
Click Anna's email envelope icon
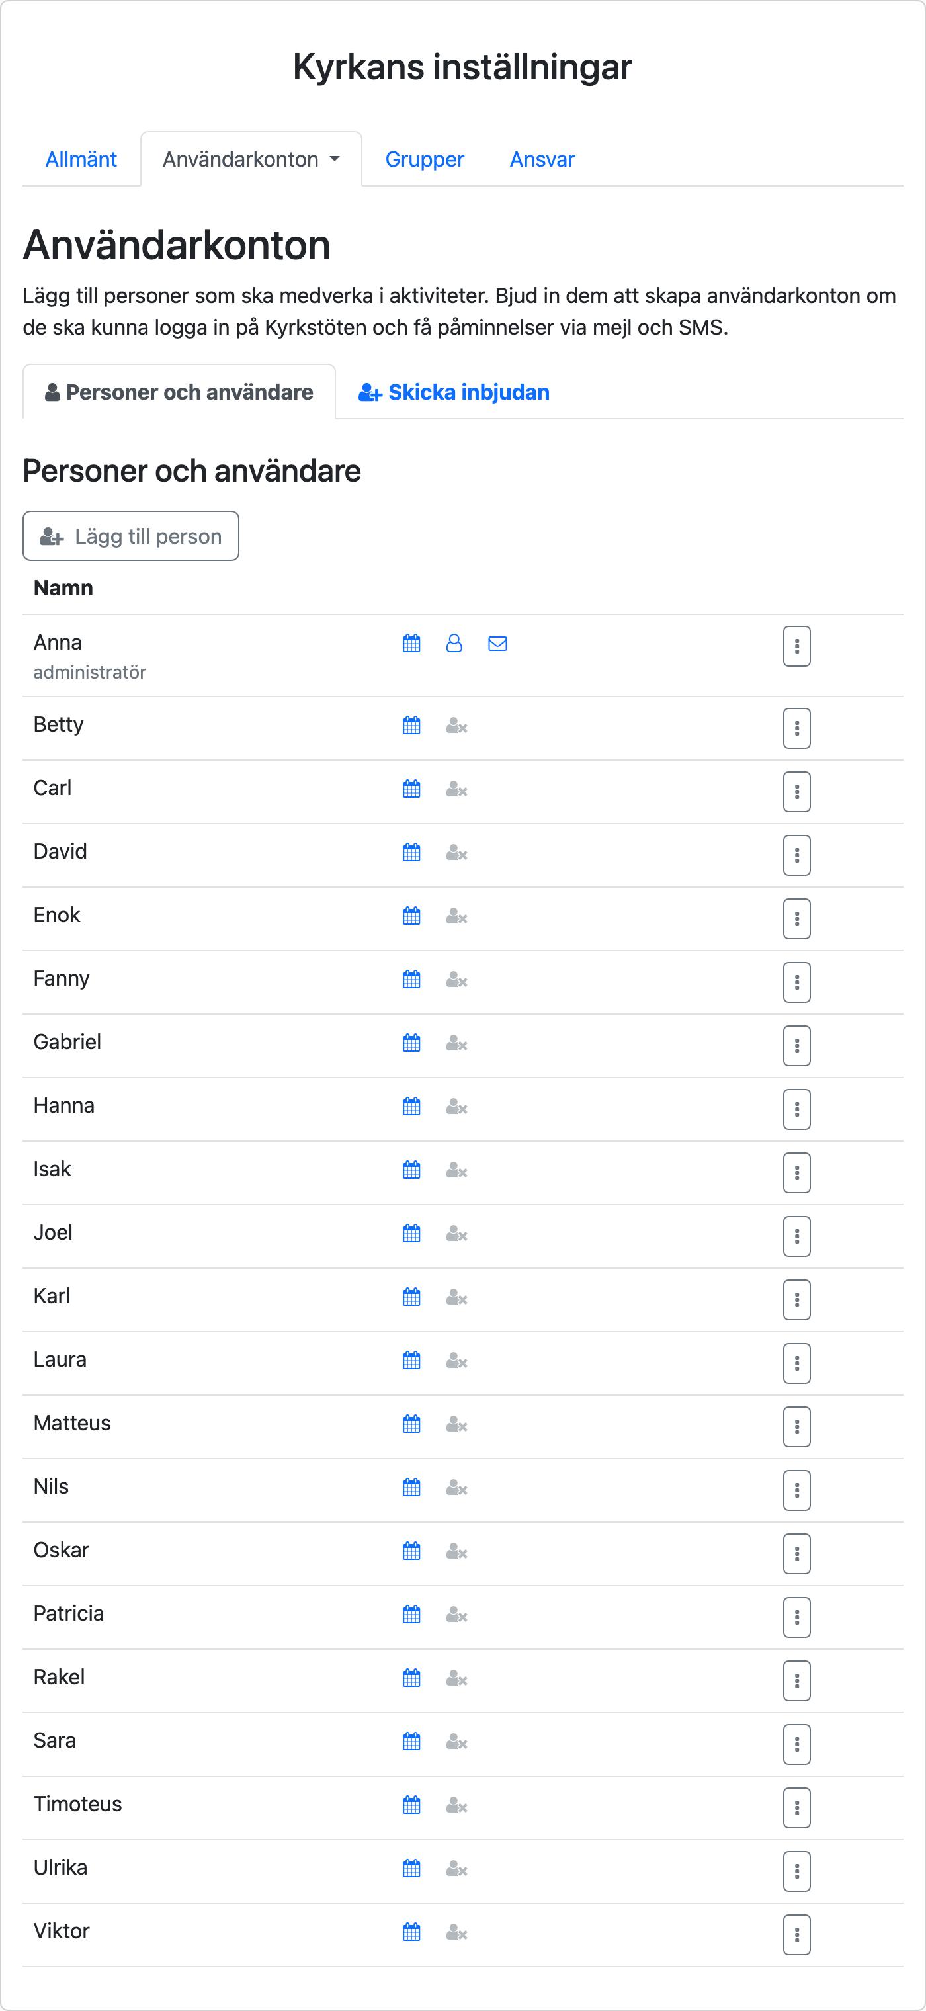[497, 643]
